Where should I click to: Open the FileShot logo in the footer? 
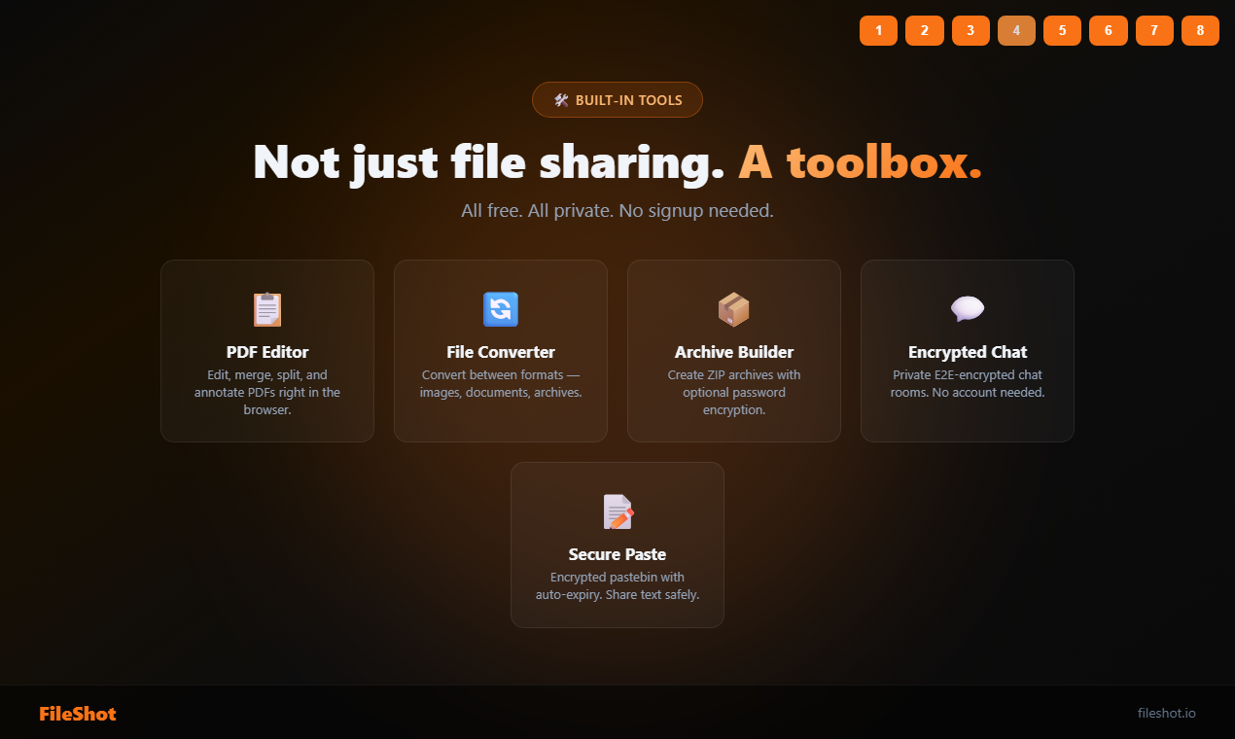77,713
